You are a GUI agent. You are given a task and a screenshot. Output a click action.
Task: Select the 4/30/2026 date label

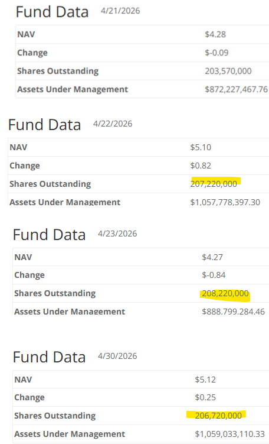[117, 356]
